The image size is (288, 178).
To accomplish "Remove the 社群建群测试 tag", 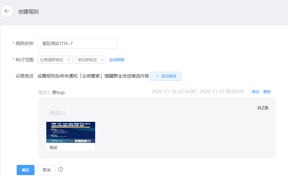I will coord(69,60).
